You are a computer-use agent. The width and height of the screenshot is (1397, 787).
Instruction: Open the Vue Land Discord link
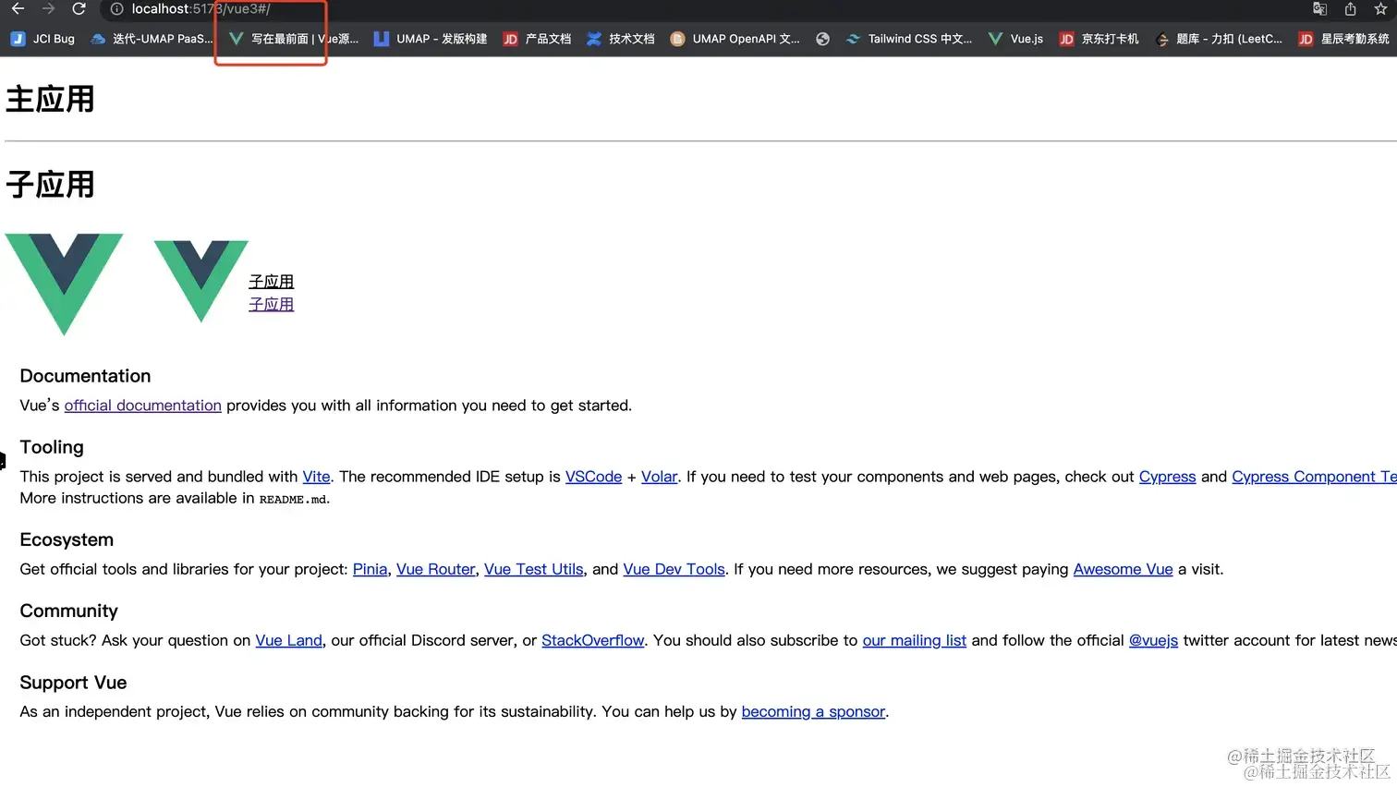coord(288,640)
